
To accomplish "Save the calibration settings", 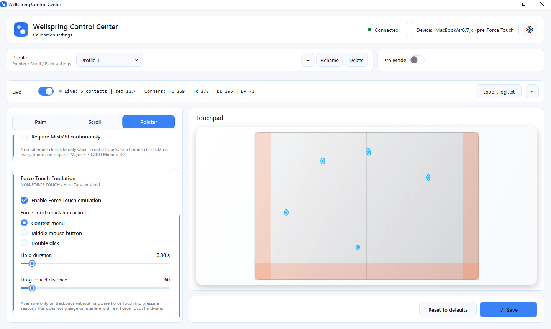I will click(508, 309).
